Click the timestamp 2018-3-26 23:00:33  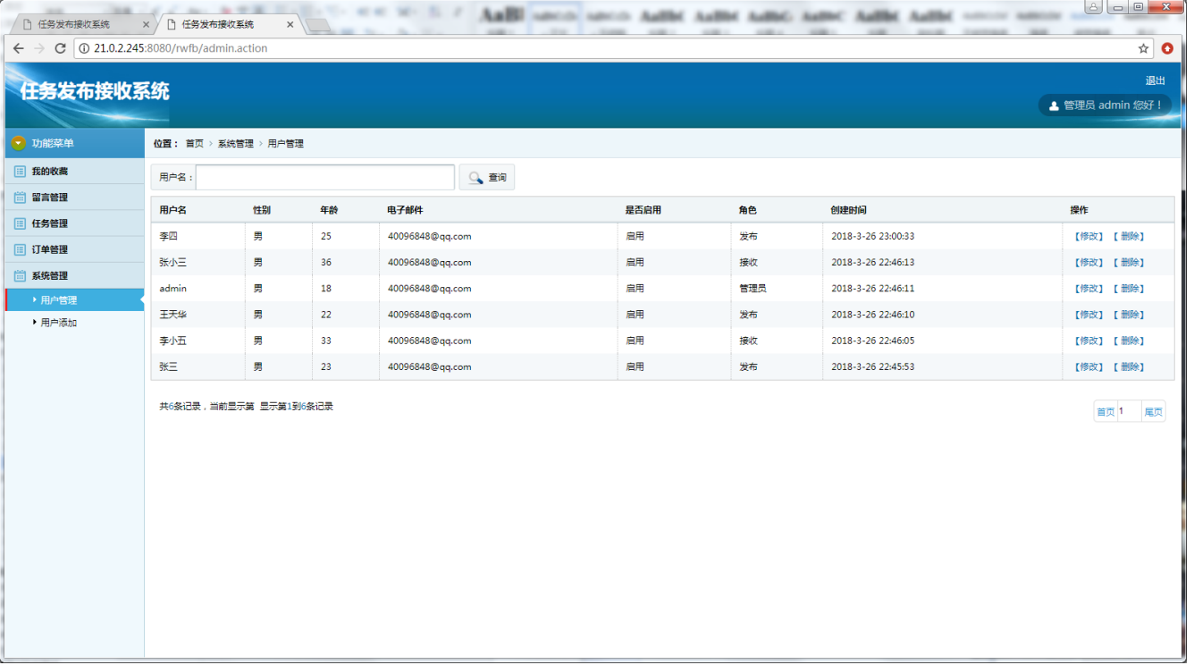pos(873,236)
